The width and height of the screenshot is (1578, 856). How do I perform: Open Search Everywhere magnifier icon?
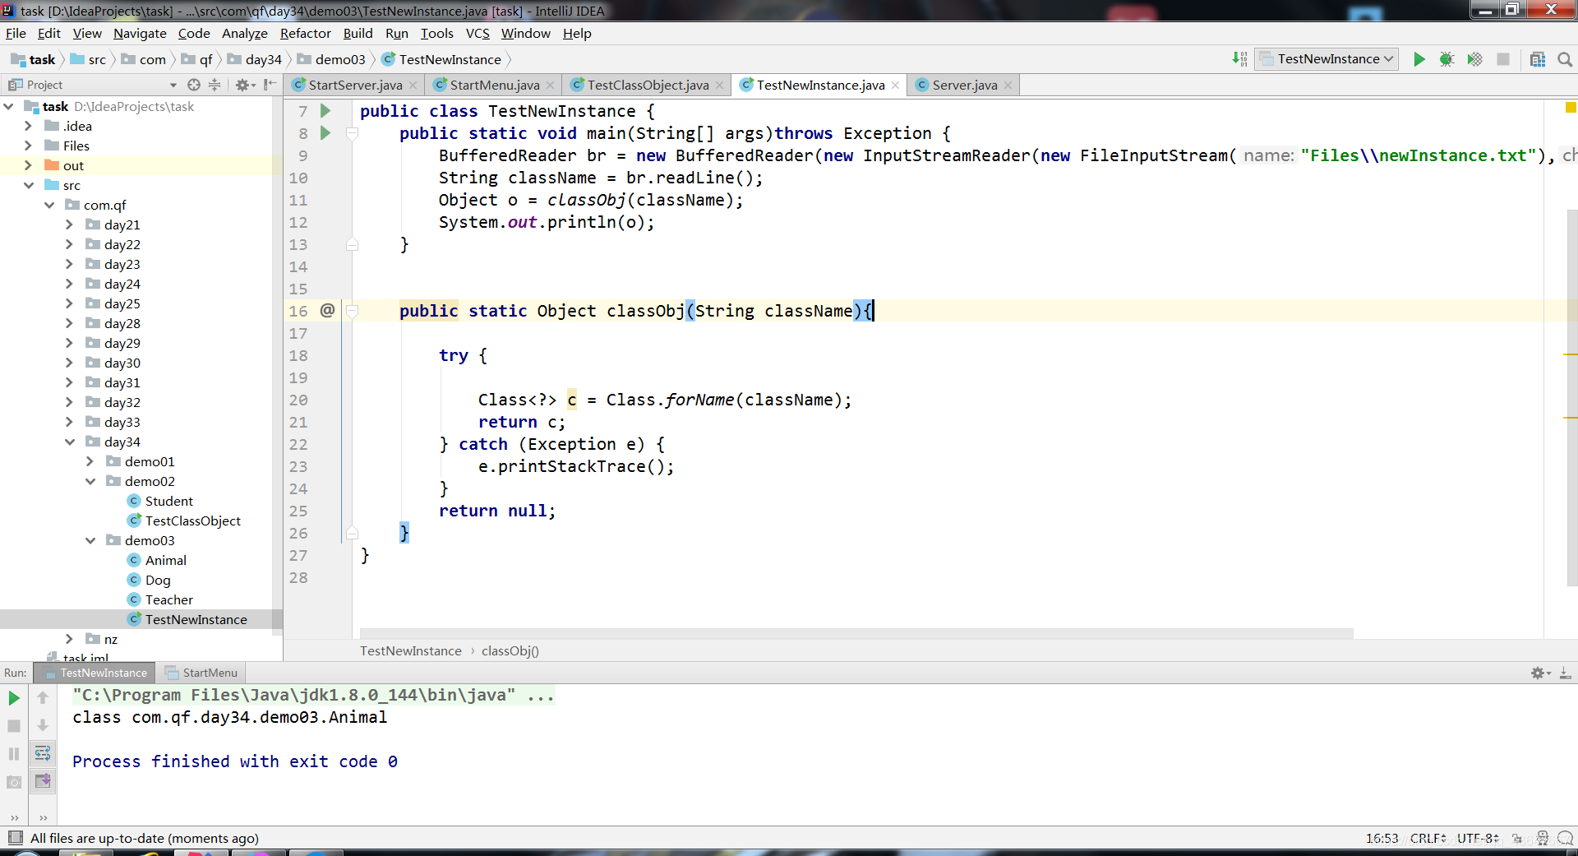coord(1565,59)
